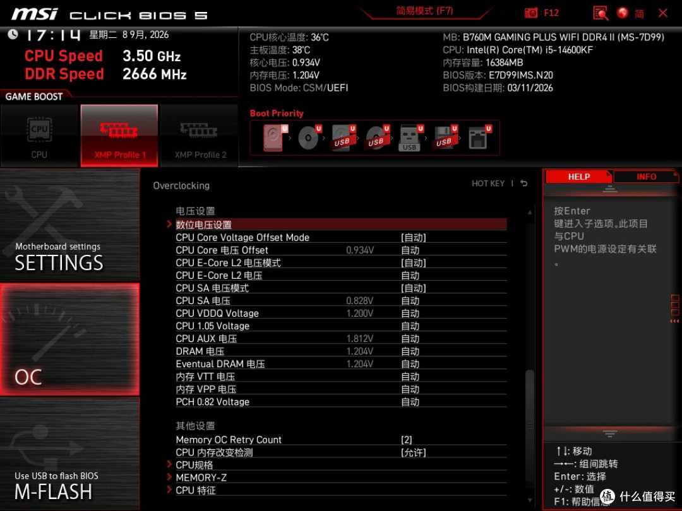Click the Overclocking page heading
Image resolution: width=682 pixels, height=511 pixels.
point(181,185)
